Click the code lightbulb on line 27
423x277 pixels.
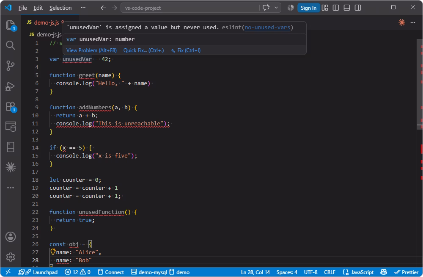click(53, 252)
